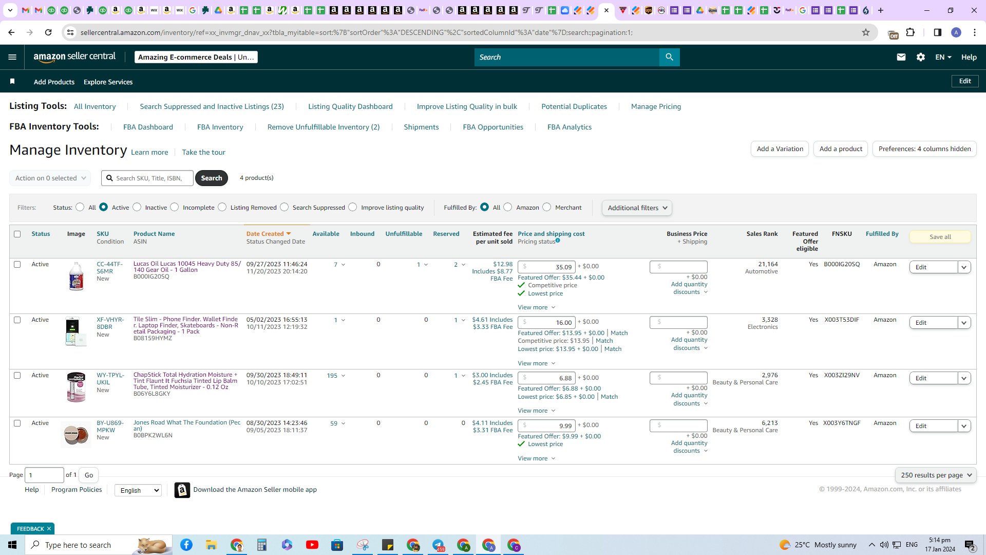The height and width of the screenshot is (555, 986).
Task: Click the Save all button
Action: [x=940, y=237]
